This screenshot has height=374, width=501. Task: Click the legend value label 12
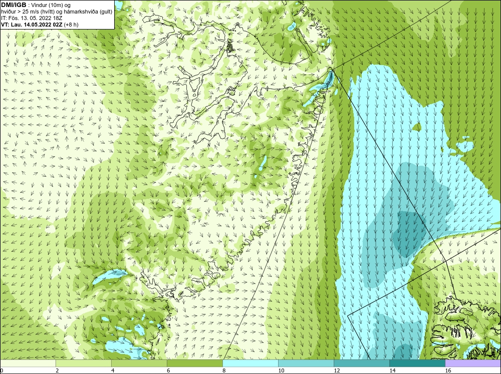click(x=337, y=370)
